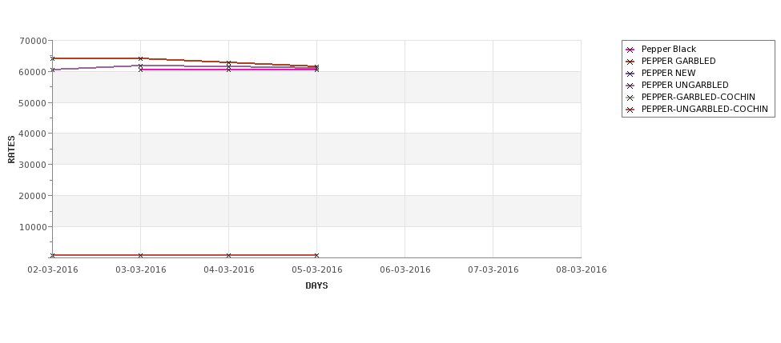This screenshot has width=781, height=343.
Task: Select the lowest data marker at 03-03-2016
Action: pos(140,256)
